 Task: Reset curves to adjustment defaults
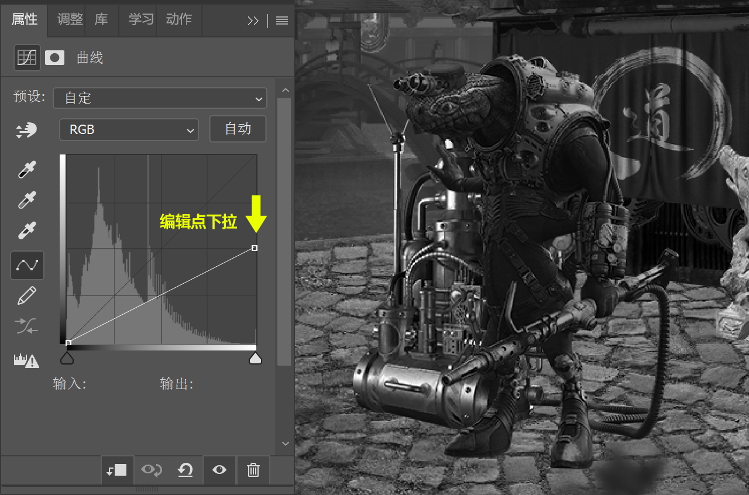[x=185, y=470]
